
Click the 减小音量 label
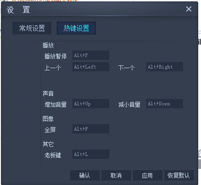(x=130, y=104)
